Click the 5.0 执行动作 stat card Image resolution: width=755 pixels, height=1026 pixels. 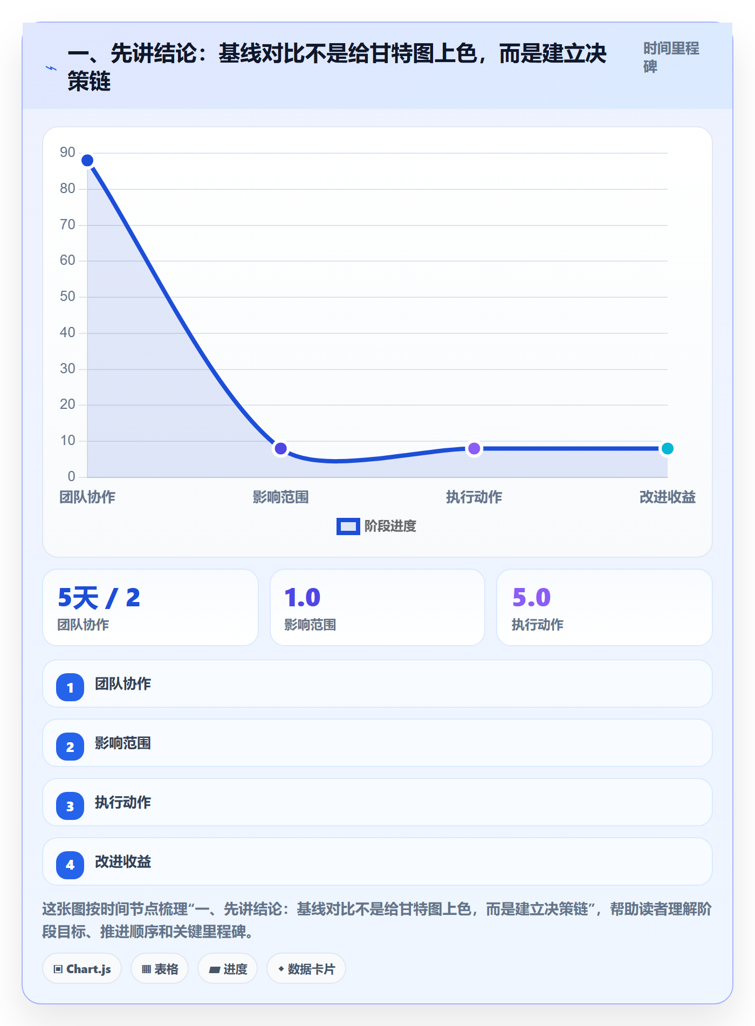coord(605,607)
